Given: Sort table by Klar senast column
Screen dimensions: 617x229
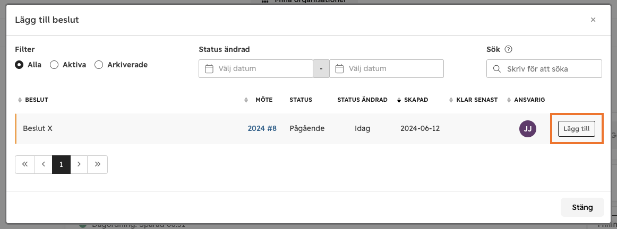Looking at the screenshot, I should [x=474, y=100].
